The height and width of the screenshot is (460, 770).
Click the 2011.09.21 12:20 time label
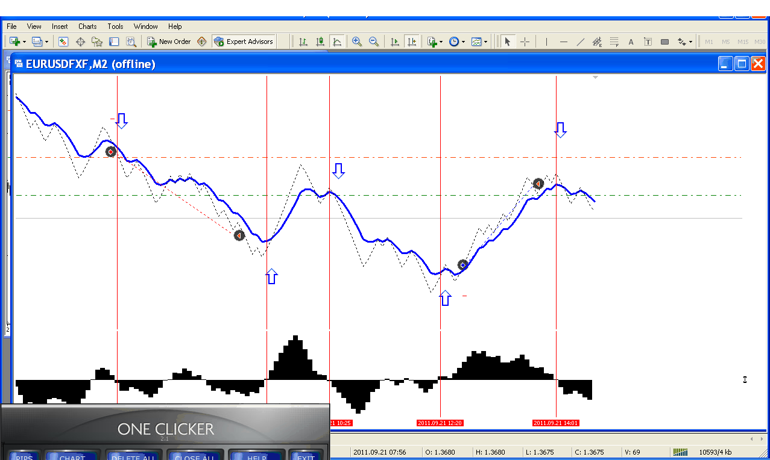pyautogui.click(x=440, y=423)
